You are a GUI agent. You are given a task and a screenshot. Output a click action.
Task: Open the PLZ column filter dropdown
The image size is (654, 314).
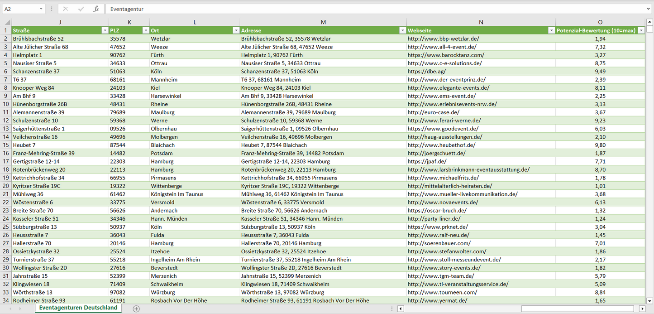click(x=145, y=30)
